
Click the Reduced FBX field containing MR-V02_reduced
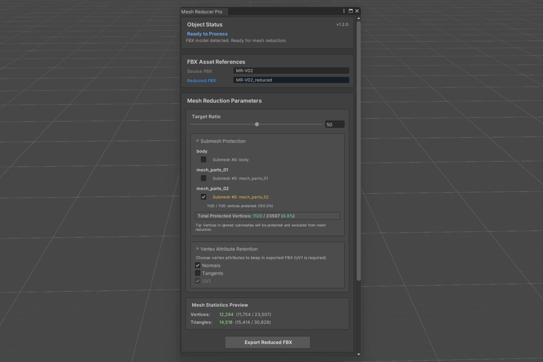(291, 80)
